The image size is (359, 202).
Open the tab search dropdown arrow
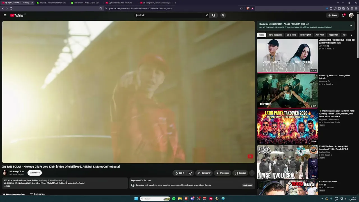pos(338,3)
